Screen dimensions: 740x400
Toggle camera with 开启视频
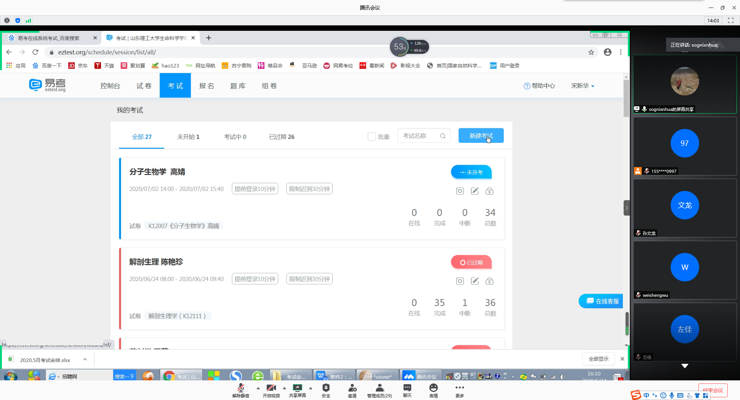271,388
